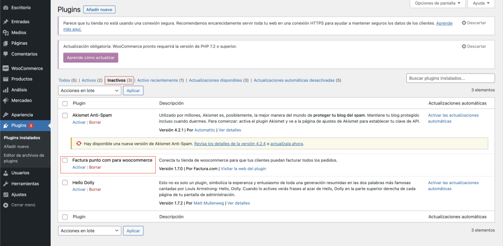
Task: Enable automatic updates for Akismet Anti-Spam
Action: tap(453, 118)
